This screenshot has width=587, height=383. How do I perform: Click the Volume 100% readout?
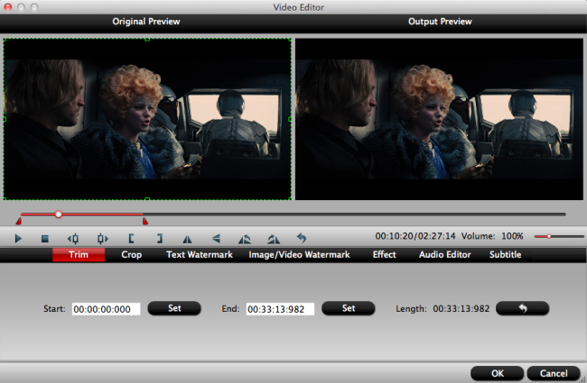click(x=492, y=236)
